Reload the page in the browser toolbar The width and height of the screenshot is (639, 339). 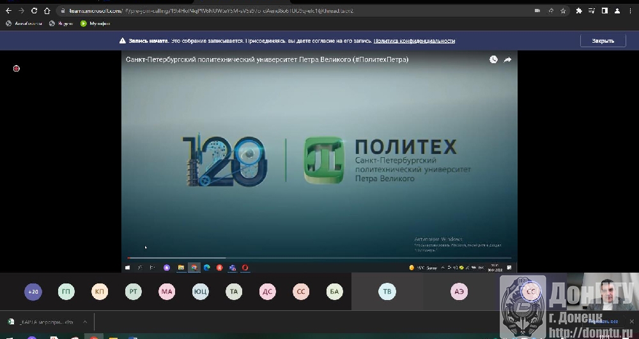tap(35, 11)
